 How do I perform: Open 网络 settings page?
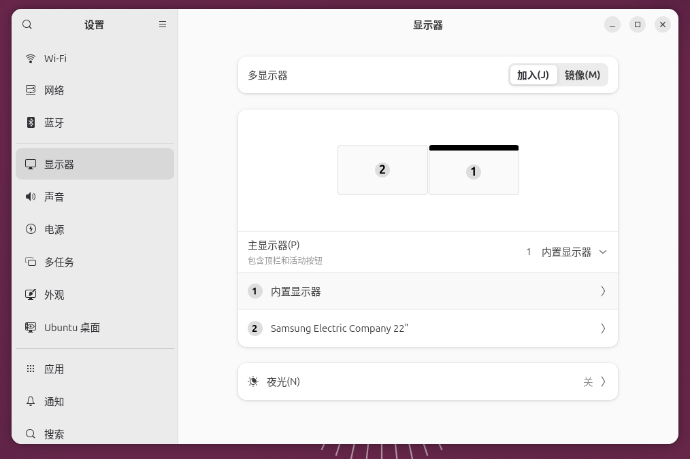point(95,90)
